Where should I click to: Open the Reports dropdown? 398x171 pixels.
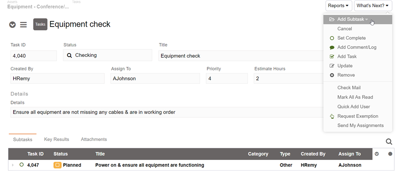(x=338, y=6)
